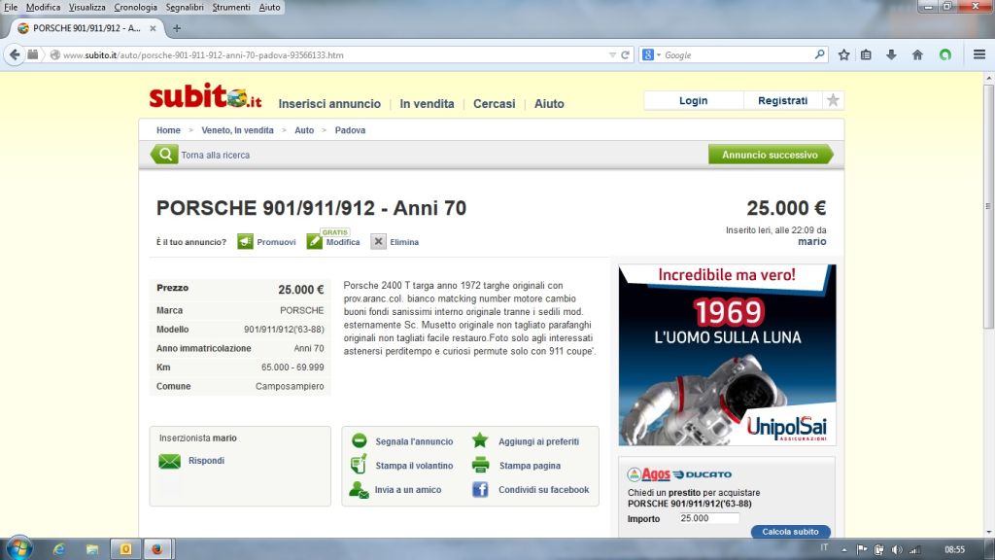Go to Annuncio successivo
Image resolution: width=995 pixels, height=560 pixels.
(771, 155)
